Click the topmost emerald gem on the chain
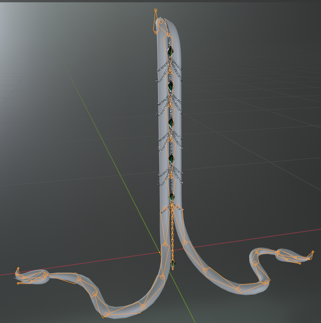Screen dimensions: 321x323 170,52
